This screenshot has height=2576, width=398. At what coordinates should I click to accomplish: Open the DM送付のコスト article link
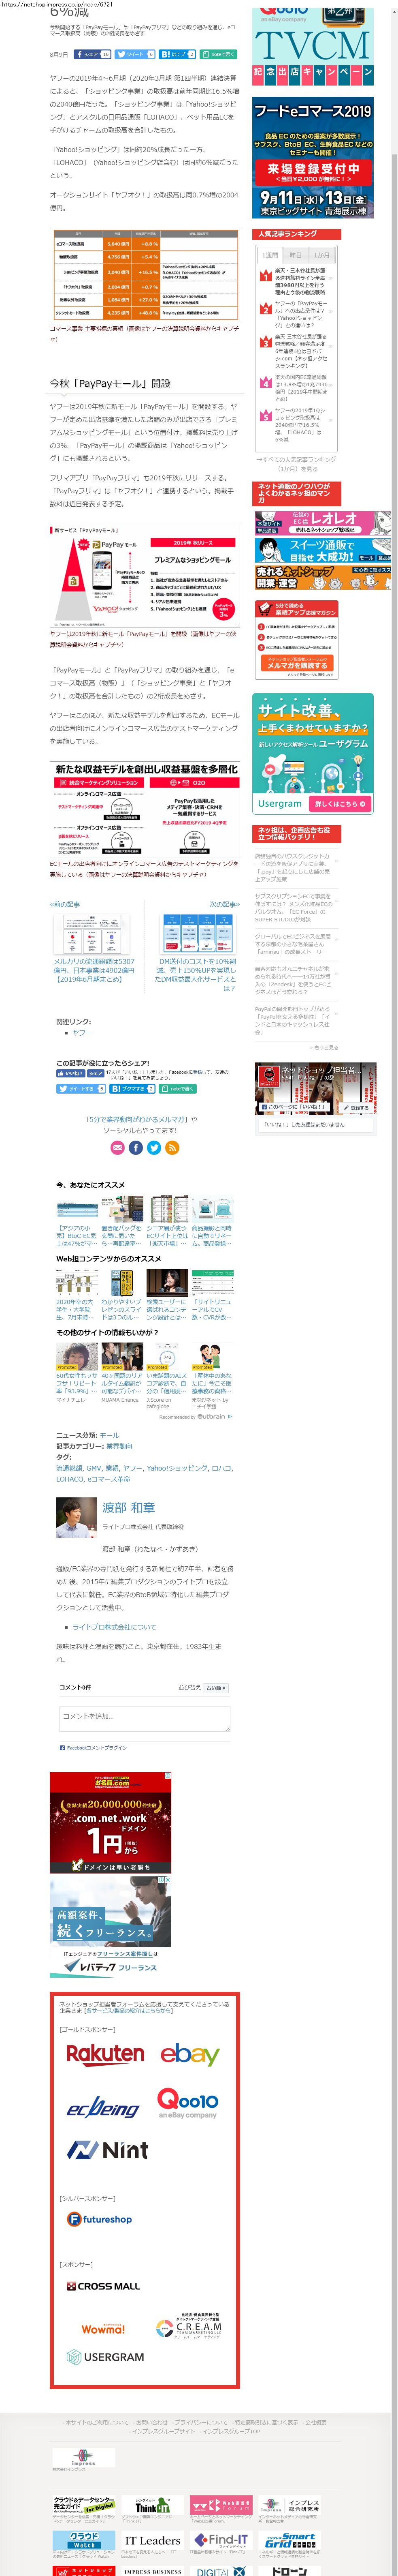click(x=196, y=975)
